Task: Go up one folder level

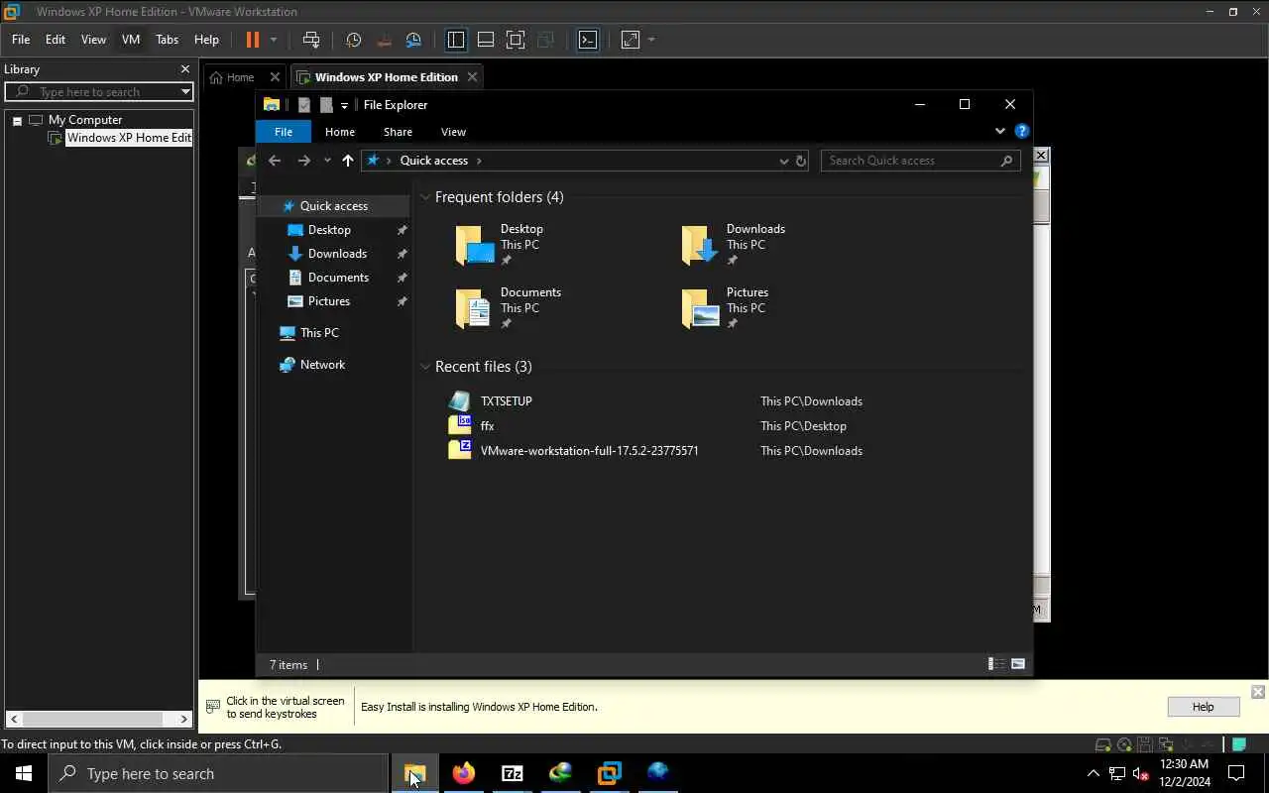Action: (348, 161)
